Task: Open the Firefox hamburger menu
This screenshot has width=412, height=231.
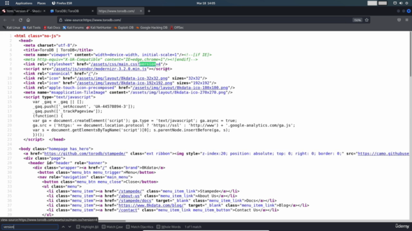Action: click(407, 20)
